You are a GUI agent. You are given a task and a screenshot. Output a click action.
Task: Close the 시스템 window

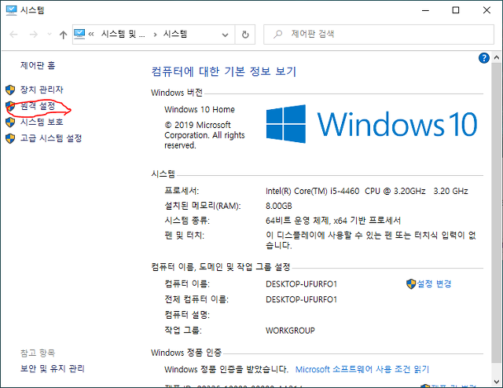486,10
